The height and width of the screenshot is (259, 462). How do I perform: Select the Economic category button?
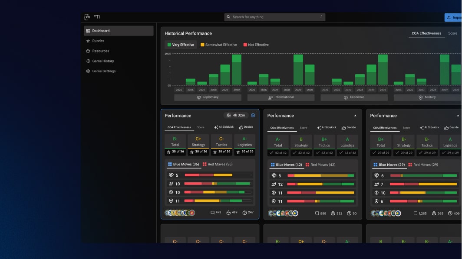(x=354, y=97)
